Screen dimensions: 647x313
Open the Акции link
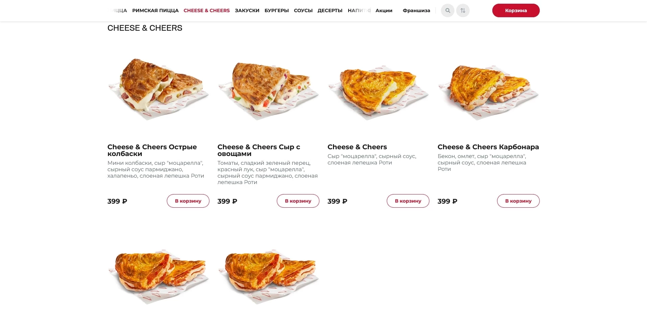click(x=384, y=10)
